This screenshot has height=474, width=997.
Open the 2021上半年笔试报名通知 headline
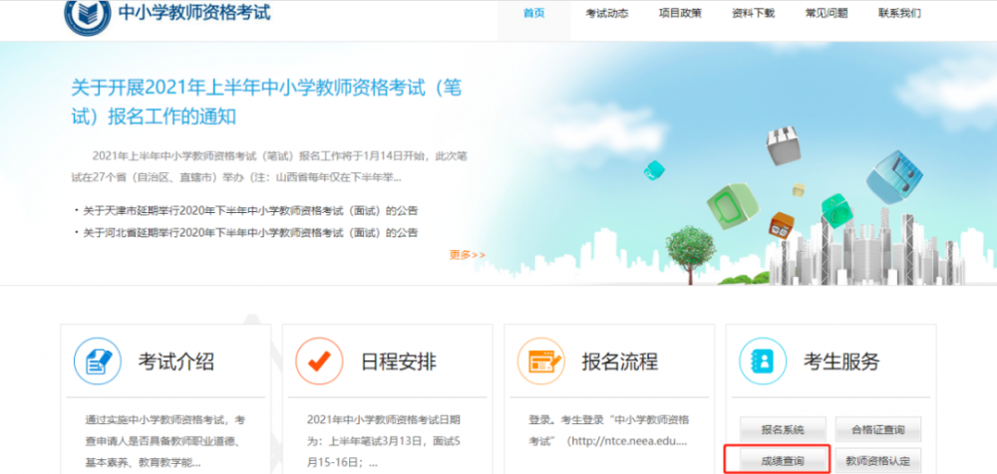point(266,102)
